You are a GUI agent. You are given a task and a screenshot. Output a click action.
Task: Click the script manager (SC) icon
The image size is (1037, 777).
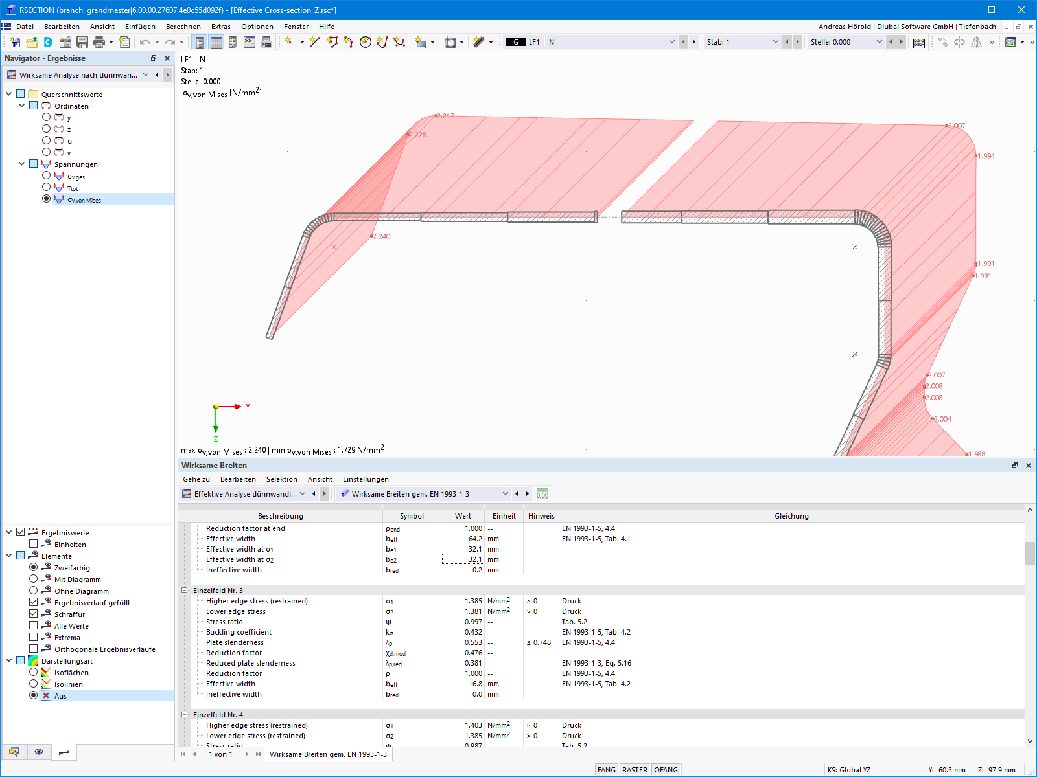click(266, 42)
